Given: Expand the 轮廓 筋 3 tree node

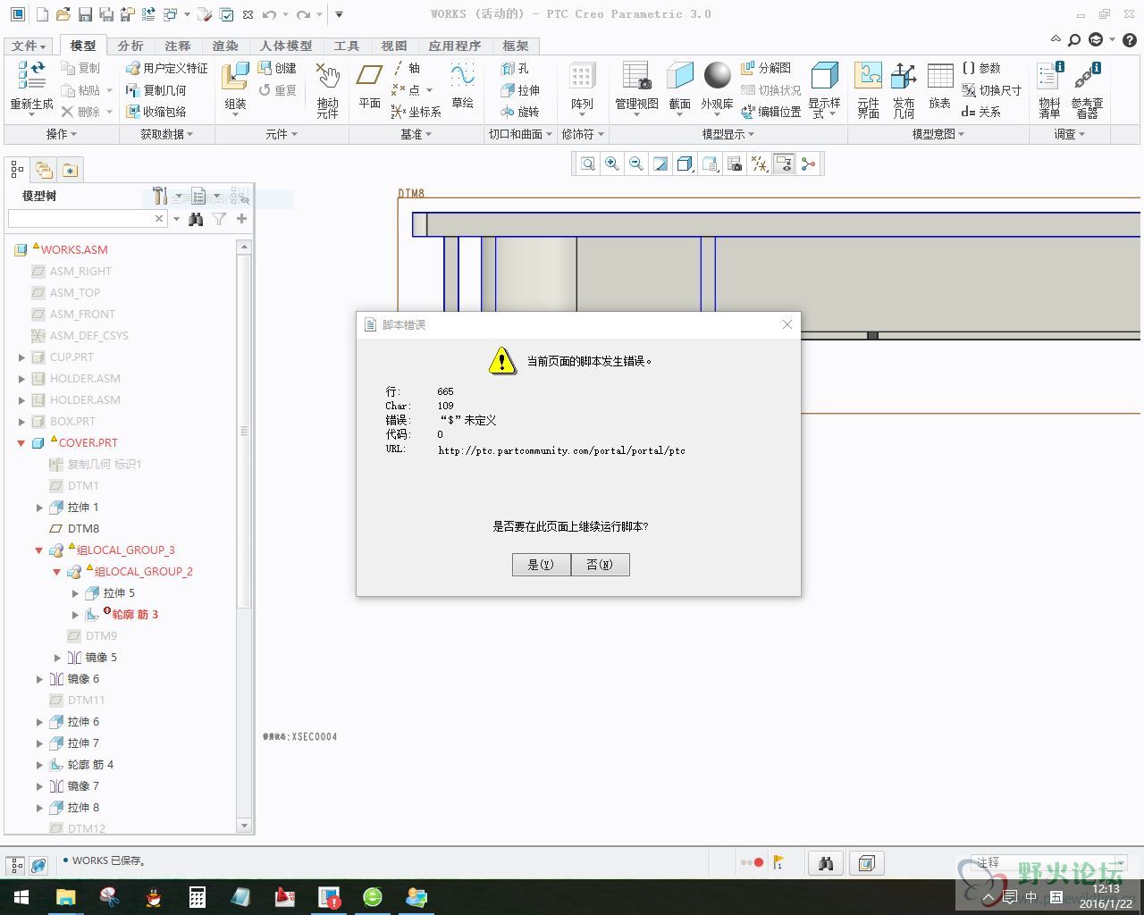Looking at the screenshot, I should point(75,615).
